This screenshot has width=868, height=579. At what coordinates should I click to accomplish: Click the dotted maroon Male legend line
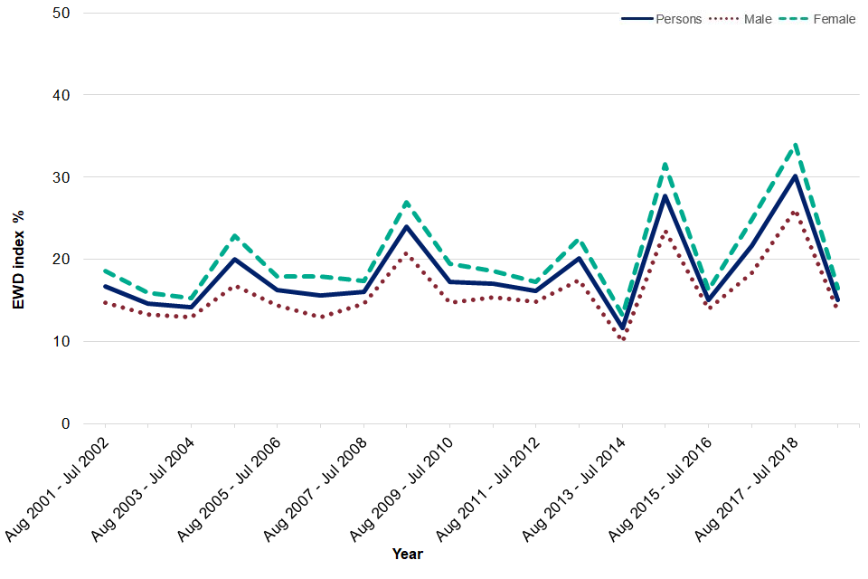coord(722,19)
